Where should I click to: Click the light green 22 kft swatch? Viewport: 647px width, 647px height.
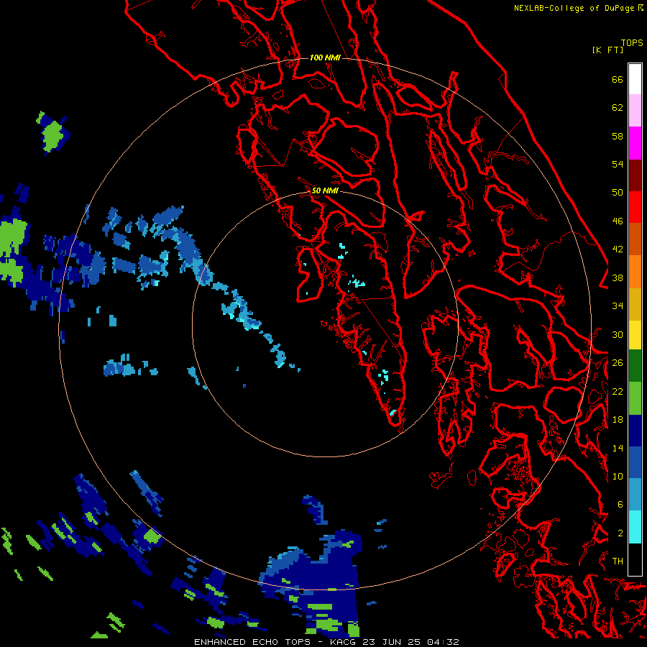pyautogui.click(x=635, y=398)
